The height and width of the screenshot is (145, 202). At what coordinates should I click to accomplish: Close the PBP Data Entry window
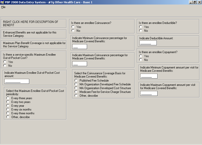[x=199, y=2]
